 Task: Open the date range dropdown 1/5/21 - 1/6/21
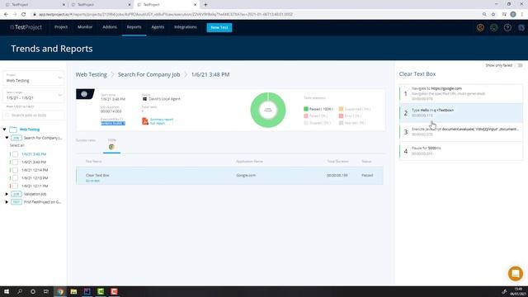tap(33, 96)
